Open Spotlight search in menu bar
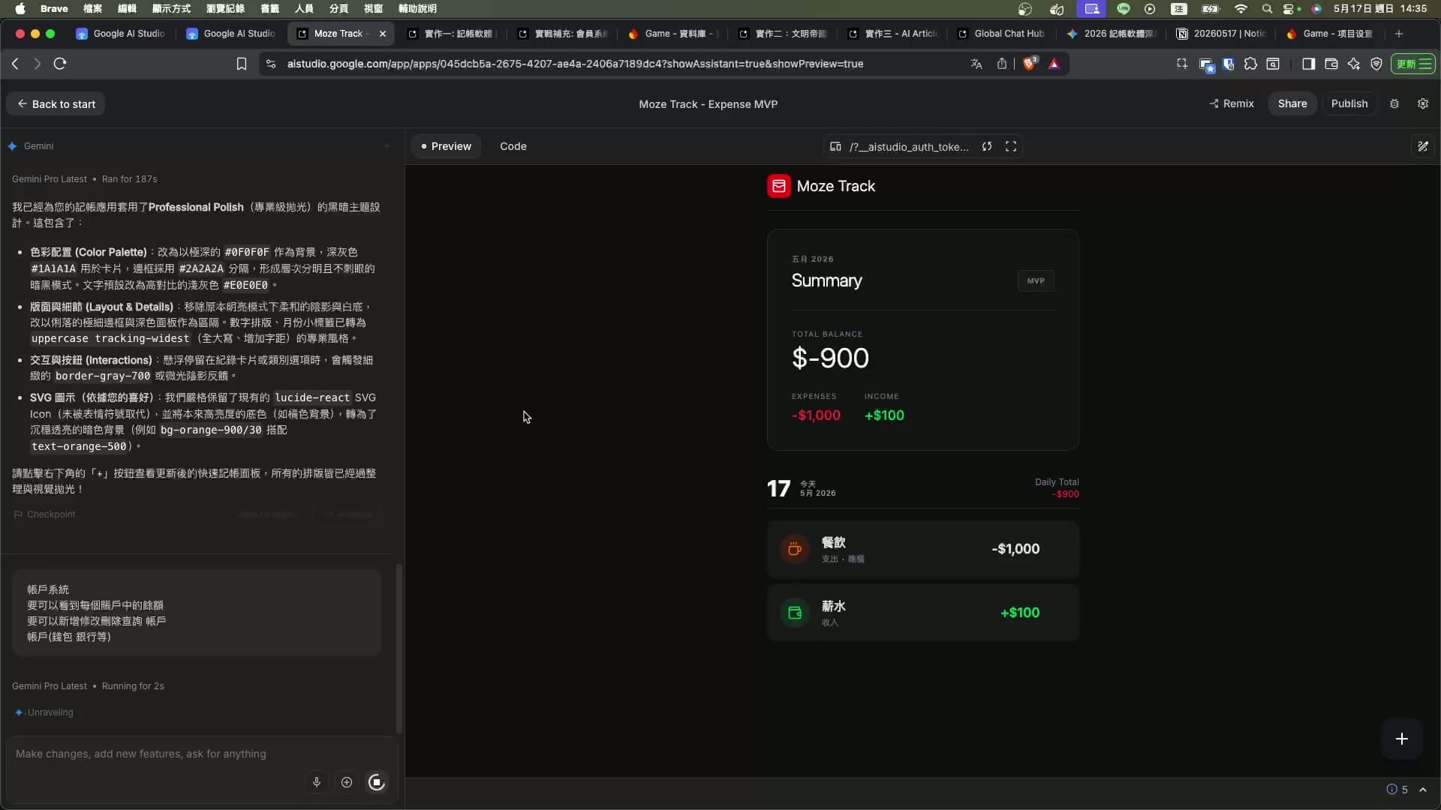 click(1267, 9)
